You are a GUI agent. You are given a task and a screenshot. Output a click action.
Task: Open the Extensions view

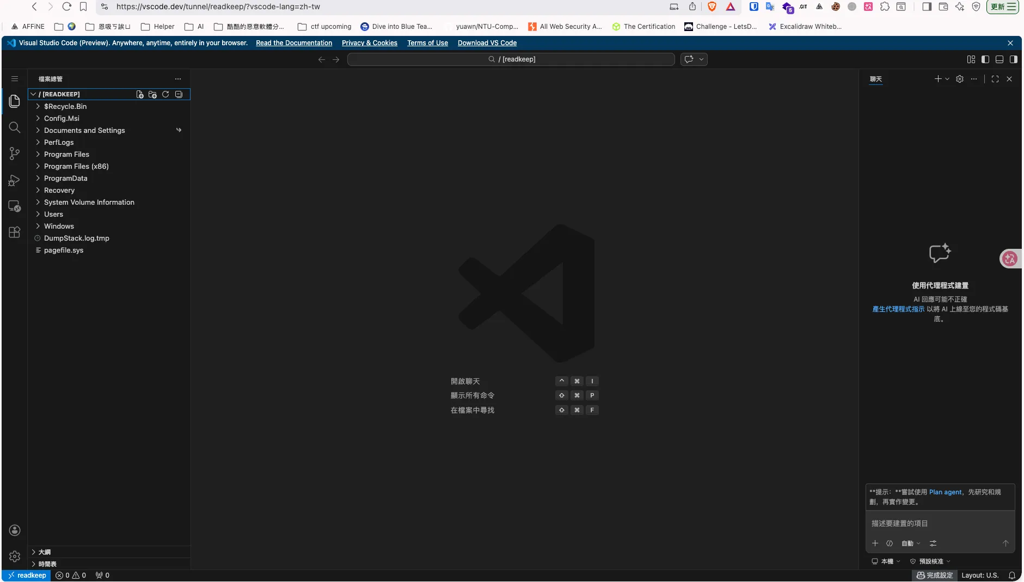pos(15,232)
